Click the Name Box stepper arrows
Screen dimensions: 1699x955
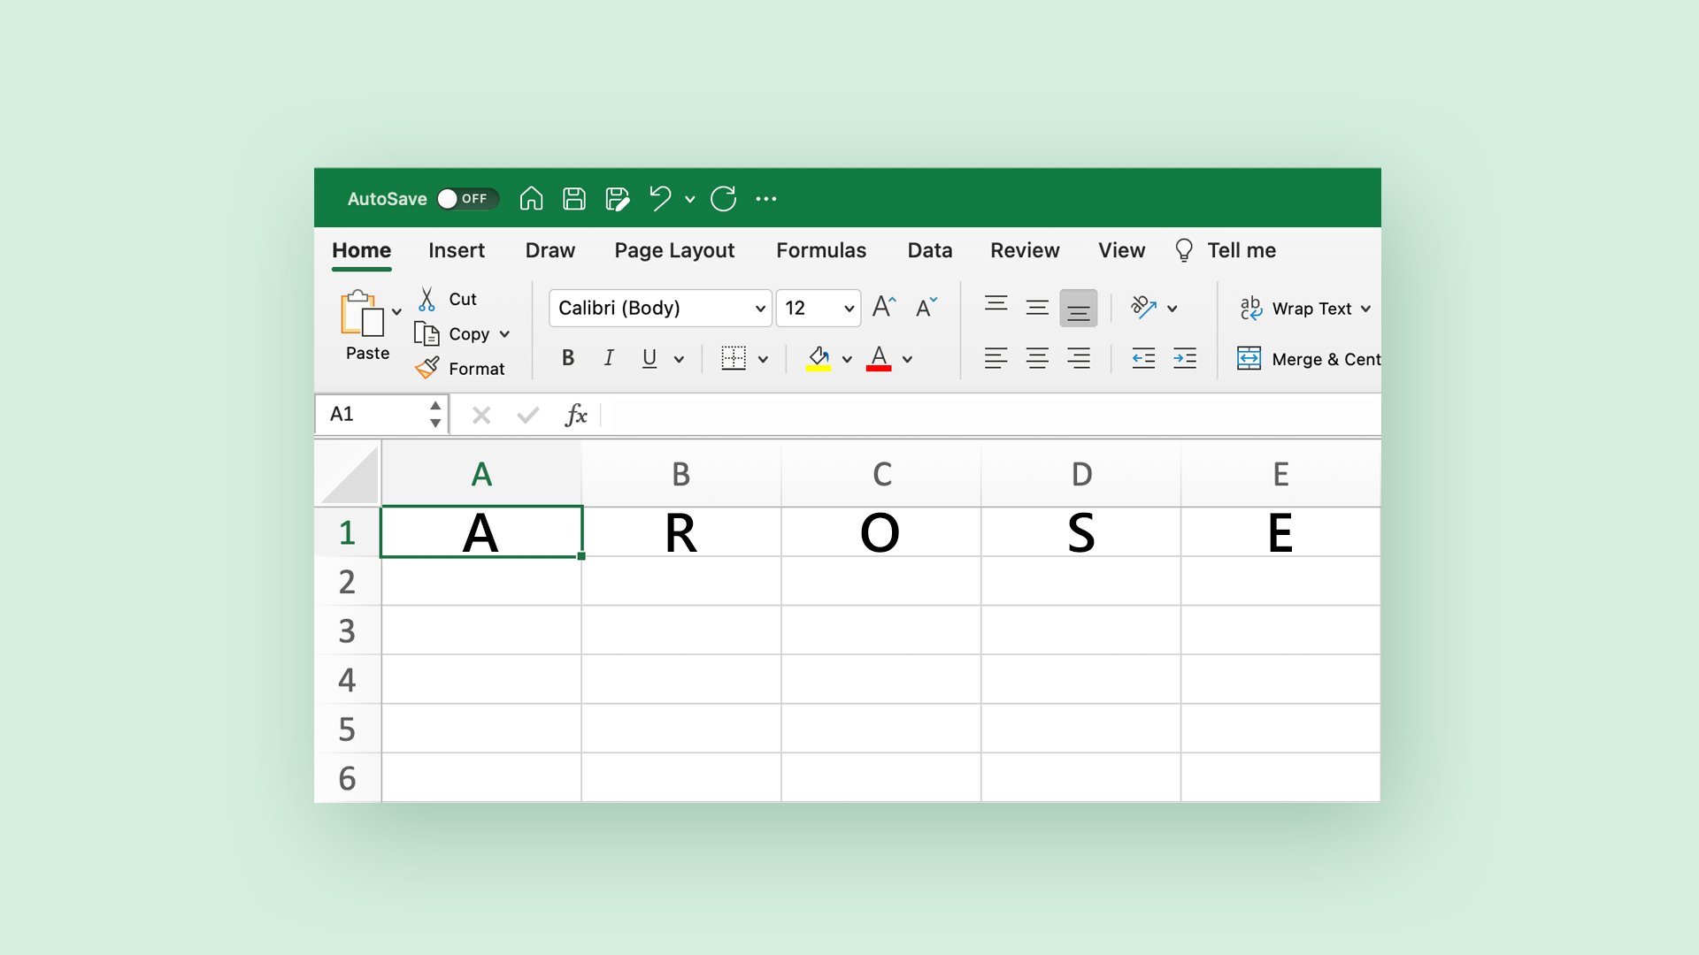point(435,414)
